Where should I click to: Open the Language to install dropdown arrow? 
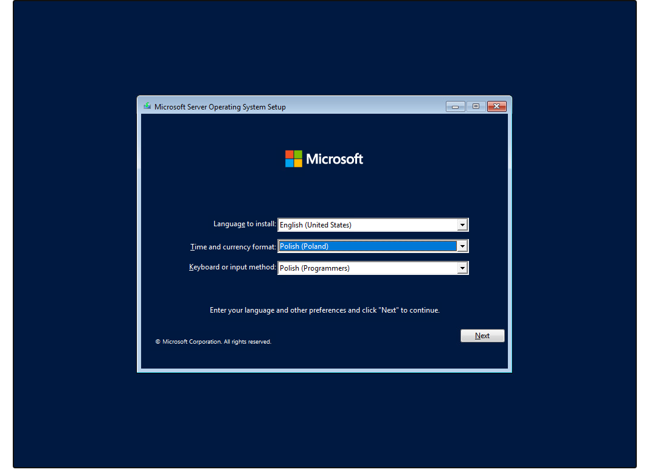coord(462,224)
